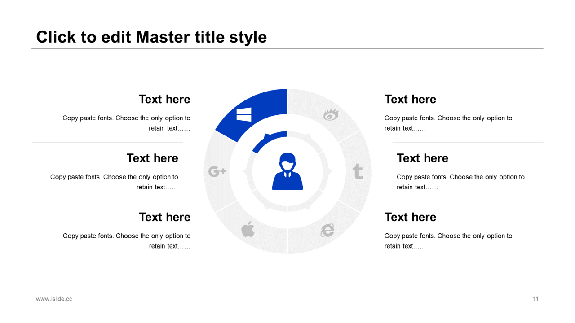The image size is (575, 323).
Task: Select the Weibo eye icon
Action: [x=331, y=115]
